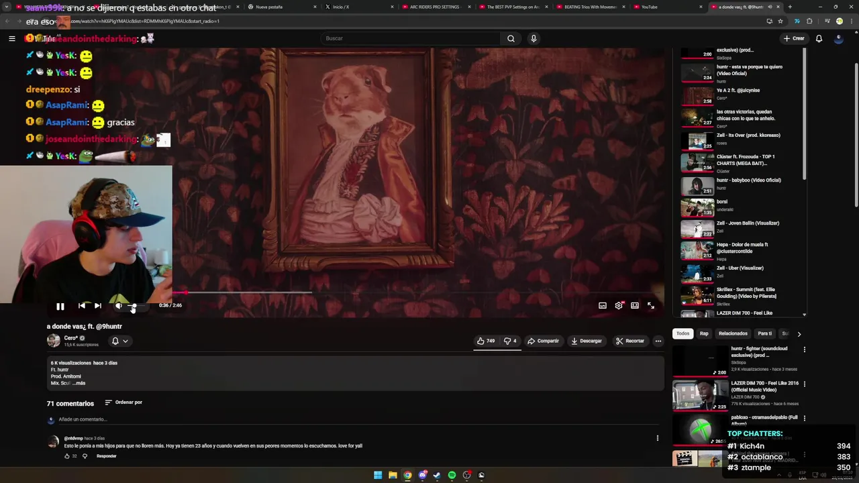Open the player settings gear
This screenshot has width=859, height=483.
(x=619, y=306)
